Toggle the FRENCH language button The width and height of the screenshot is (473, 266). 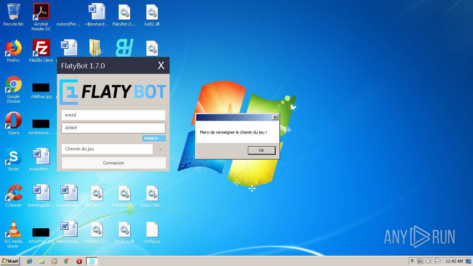coord(154,139)
